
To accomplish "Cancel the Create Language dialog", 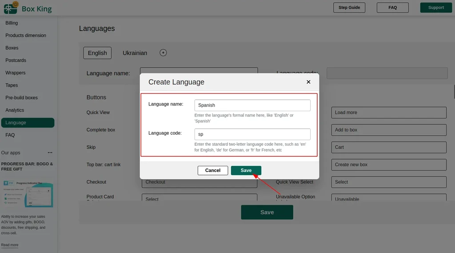I will (x=213, y=170).
